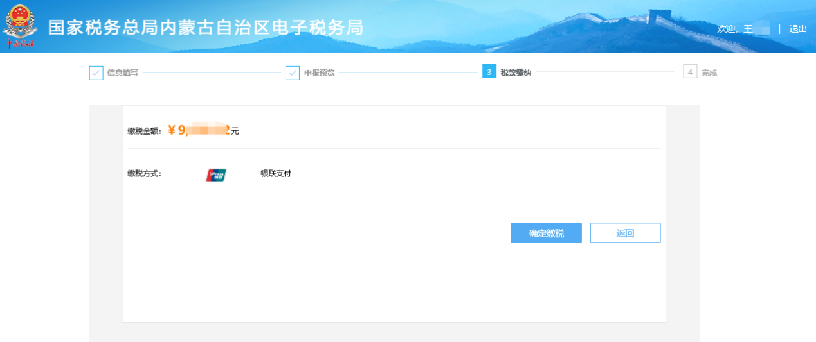This screenshot has height=342, width=816.
Task: Click the grey step 4 number badge
Action: [690, 72]
